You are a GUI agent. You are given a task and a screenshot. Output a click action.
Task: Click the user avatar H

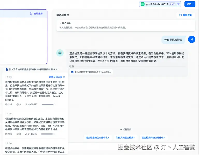click(192, 40)
